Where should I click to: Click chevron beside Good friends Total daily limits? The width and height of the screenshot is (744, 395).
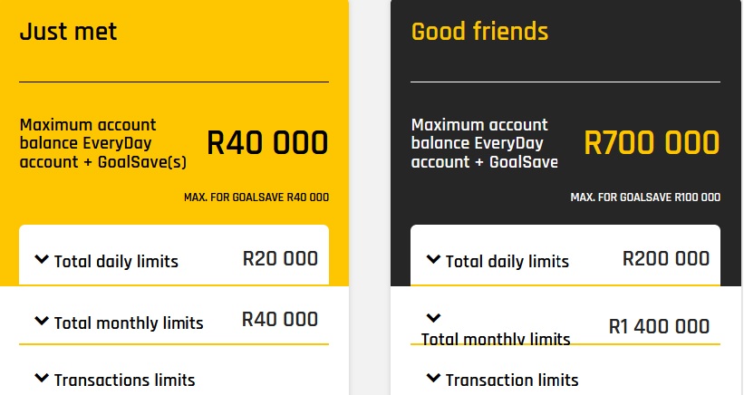tap(432, 260)
